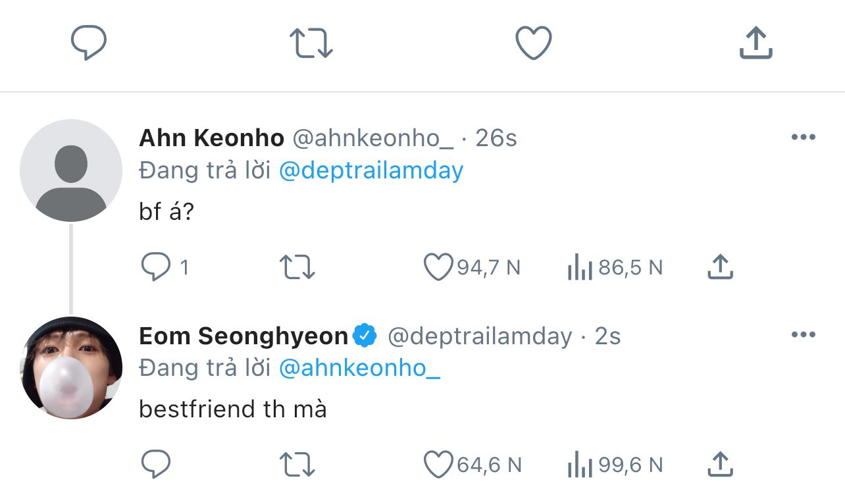Share Ahn Keonho's tweet
Screen dimensions: 845x495
(x=721, y=267)
